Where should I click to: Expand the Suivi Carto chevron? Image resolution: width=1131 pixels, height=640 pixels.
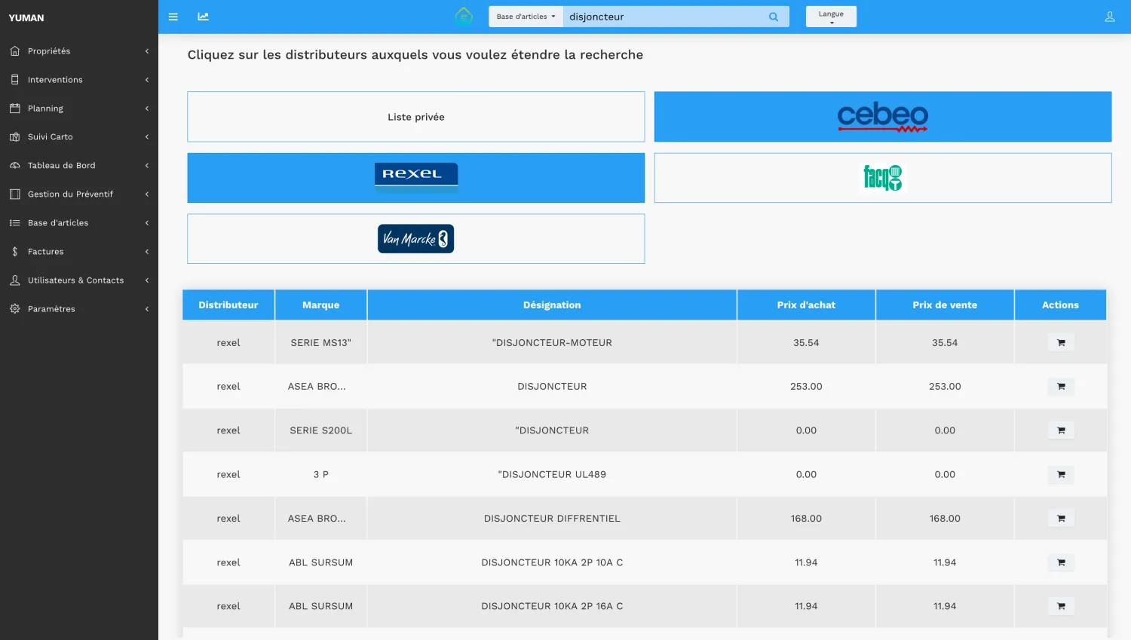point(147,137)
